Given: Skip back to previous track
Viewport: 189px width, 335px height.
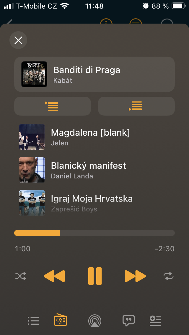Looking at the screenshot, I should pyautogui.click(x=54, y=276).
